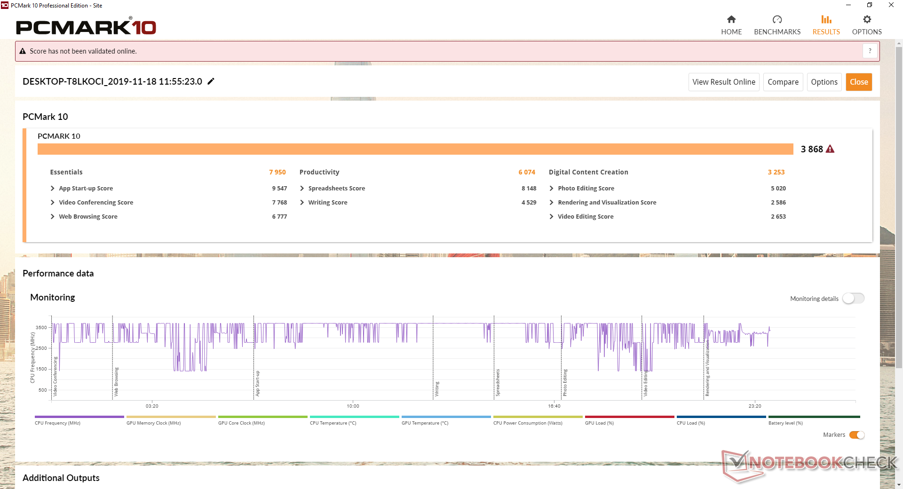Toggle the Monitoring details switch
This screenshot has height=489, width=903.
point(853,299)
